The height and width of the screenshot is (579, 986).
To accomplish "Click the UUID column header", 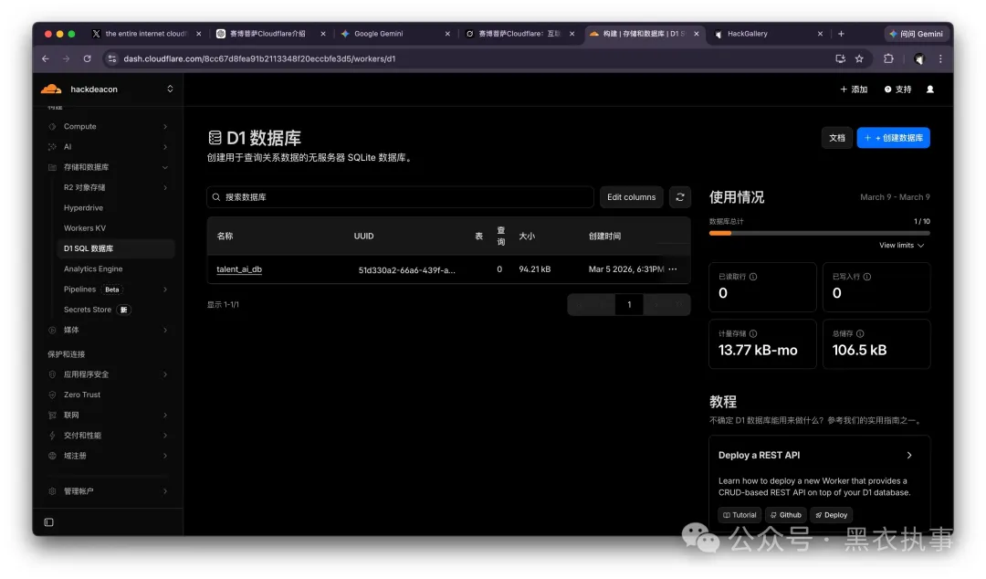I will (363, 236).
